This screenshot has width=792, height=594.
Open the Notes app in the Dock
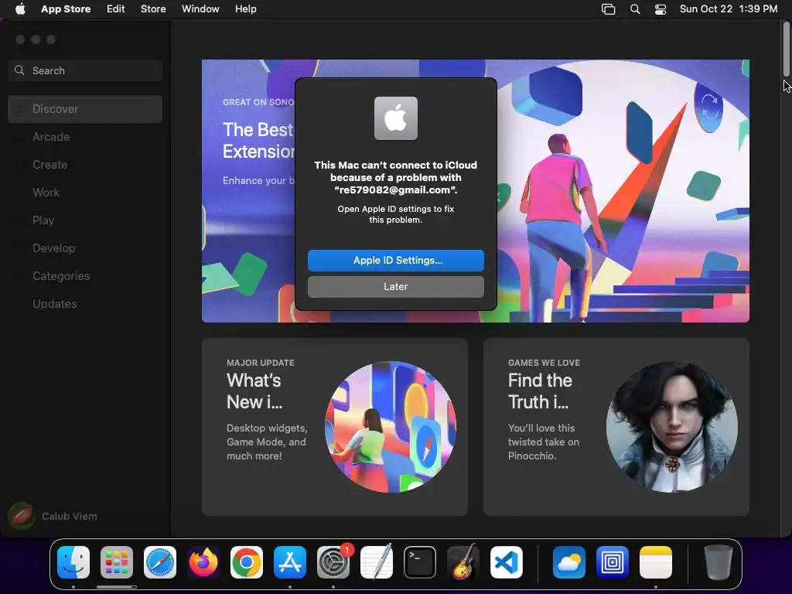coord(656,562)
